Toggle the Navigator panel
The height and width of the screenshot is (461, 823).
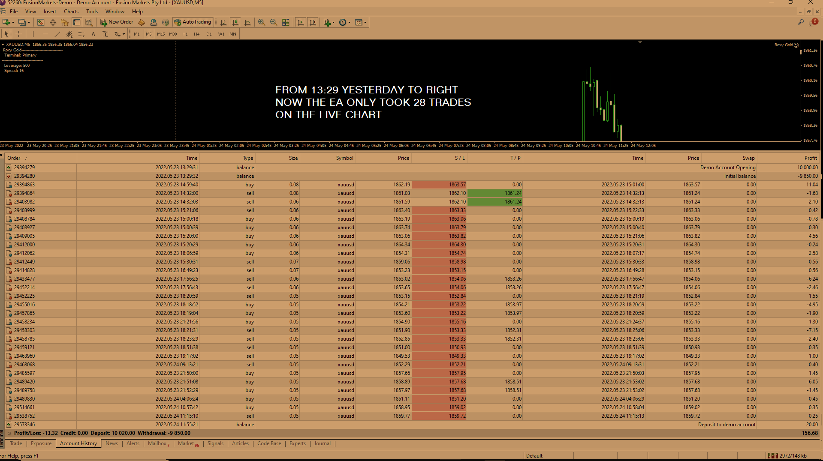click(x=65, y=22)
